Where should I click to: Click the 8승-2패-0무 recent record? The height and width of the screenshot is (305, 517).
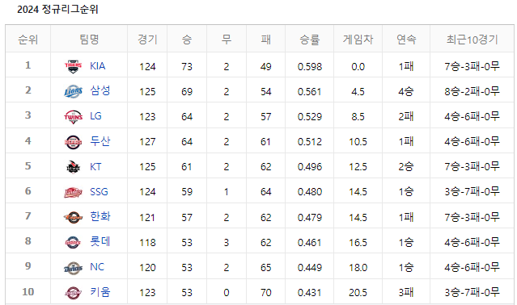(x=472, y=91)
